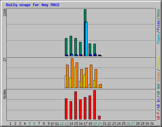Image resolution: width=162 pixels, height=127 pixels.
Task: Click the red kB bar for day 15
Action: coord(76,105)
